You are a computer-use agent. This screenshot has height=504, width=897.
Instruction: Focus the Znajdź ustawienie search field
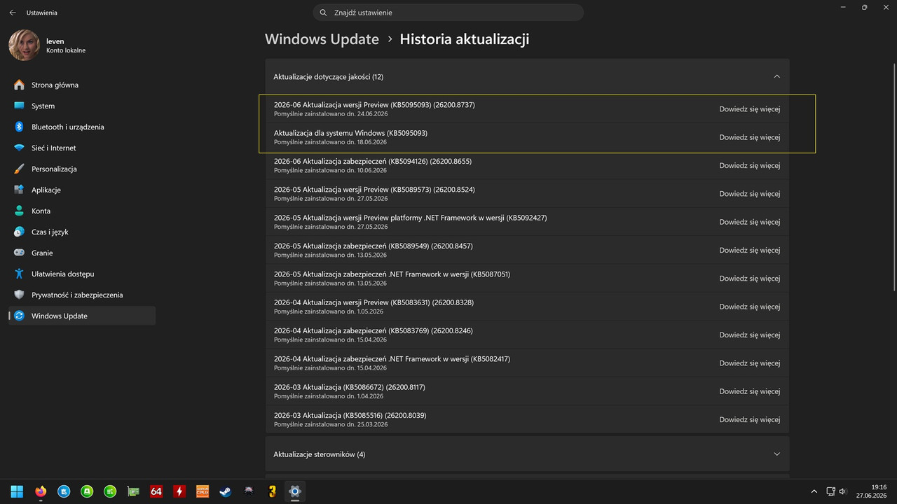(x=448, y=13)
